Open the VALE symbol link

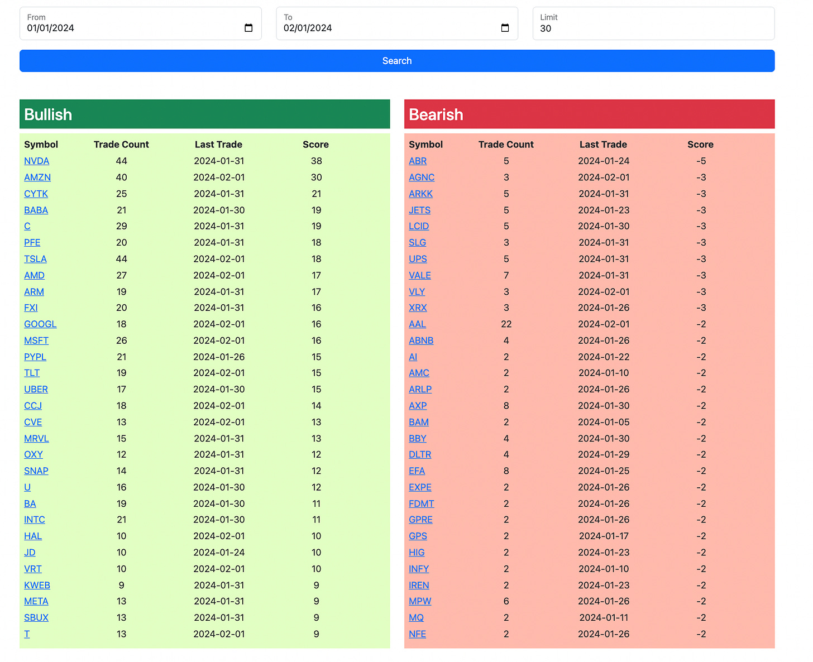420,275
